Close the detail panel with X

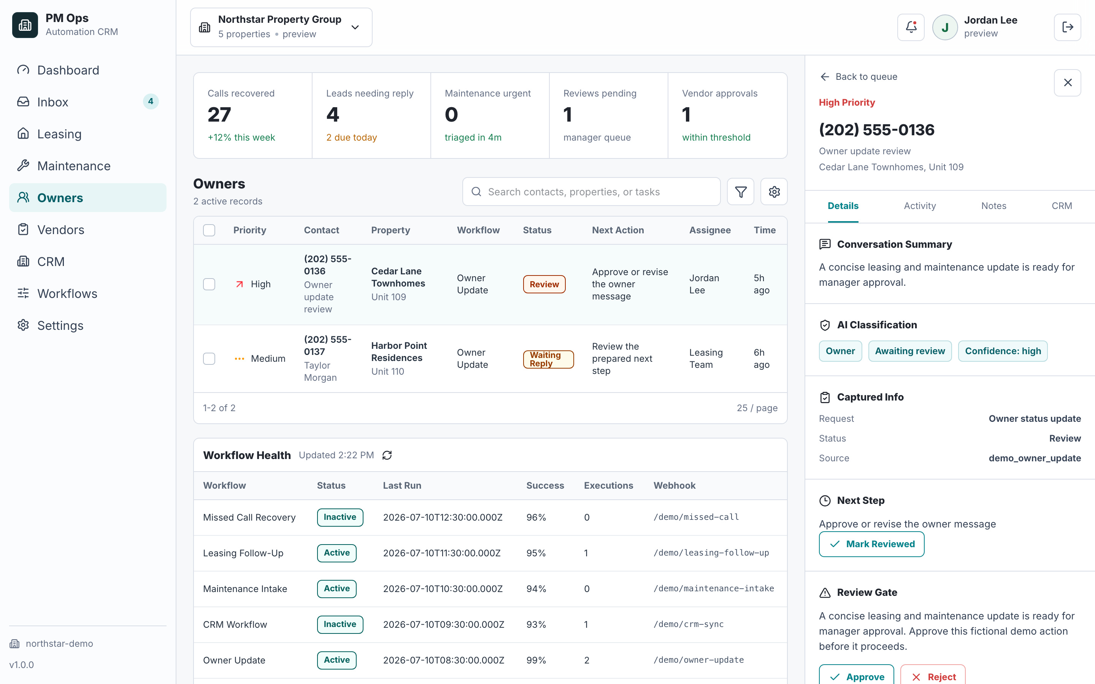1067,83
